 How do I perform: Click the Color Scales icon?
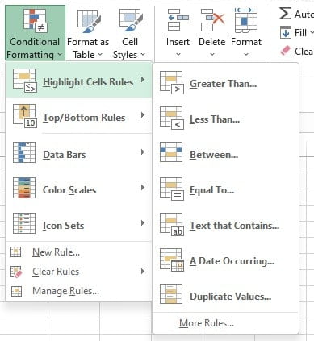pyautogui.click(x=24, y=188)
